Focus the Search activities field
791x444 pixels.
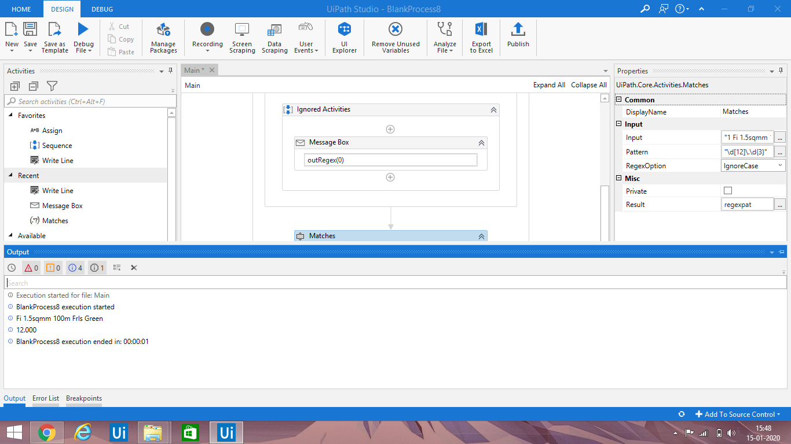click(90, 102)
